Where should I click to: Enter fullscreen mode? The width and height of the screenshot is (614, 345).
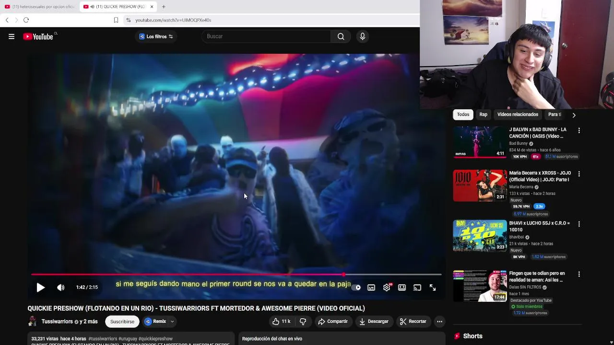(433, 287)
